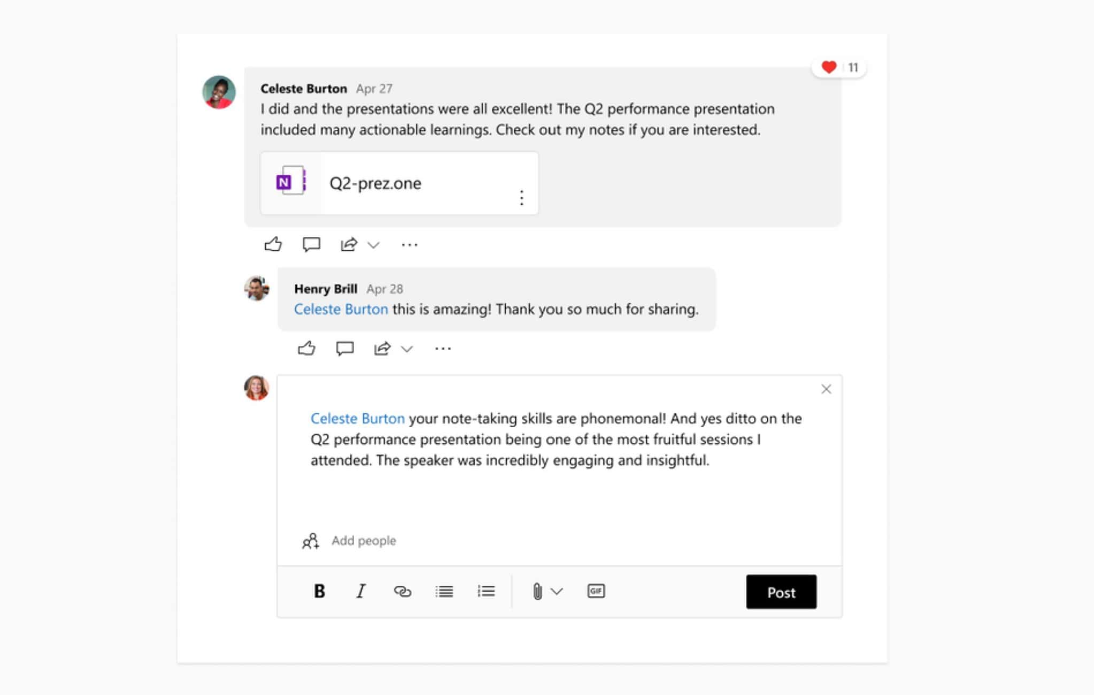
Task: Open the GIF picker icon
Action: coord(597,591)
